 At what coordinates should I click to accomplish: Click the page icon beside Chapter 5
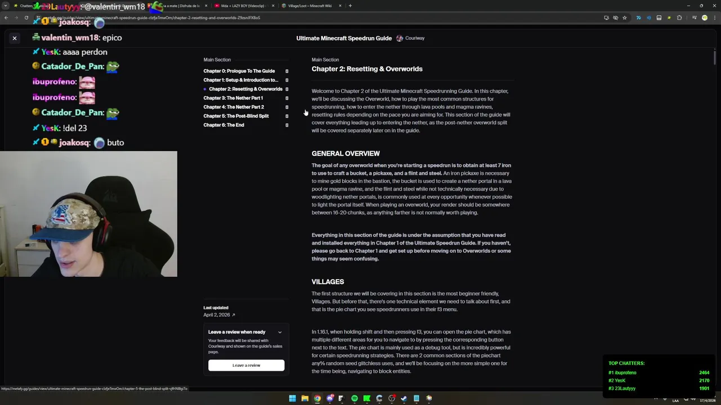[287, 116]
